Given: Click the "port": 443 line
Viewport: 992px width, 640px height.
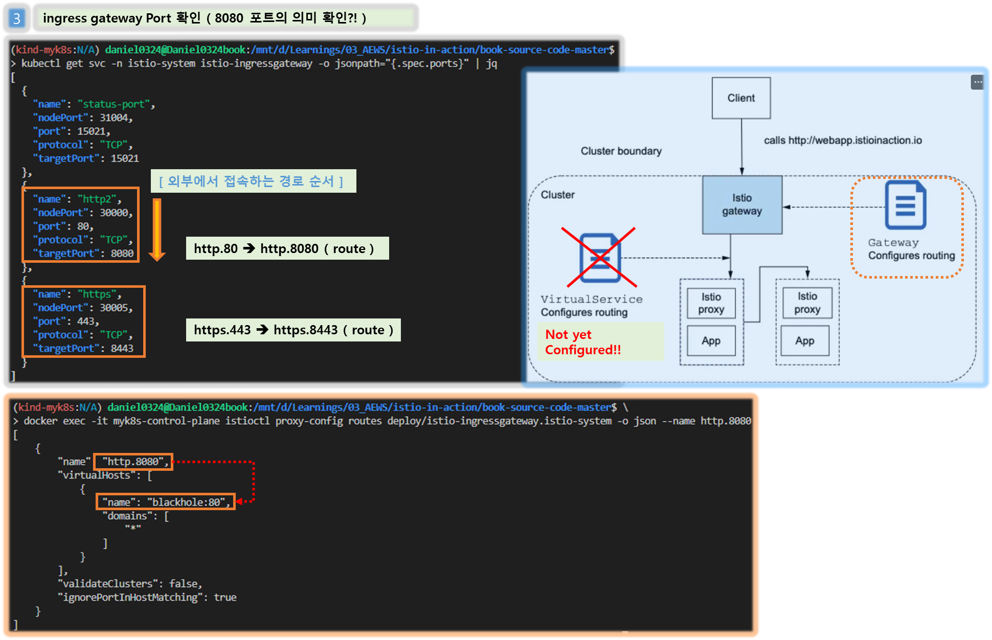Looking at the screenshot, I should (x=66, y=322).
